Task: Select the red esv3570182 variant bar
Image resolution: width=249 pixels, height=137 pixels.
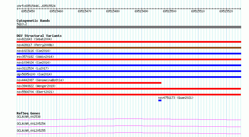Action: pyautogui.click(x=129, y=59)
